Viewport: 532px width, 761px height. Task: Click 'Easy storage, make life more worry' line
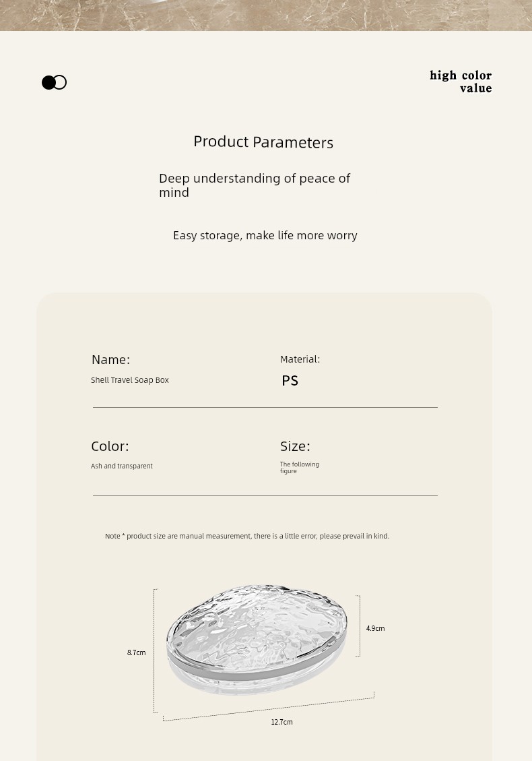point(265,235)
